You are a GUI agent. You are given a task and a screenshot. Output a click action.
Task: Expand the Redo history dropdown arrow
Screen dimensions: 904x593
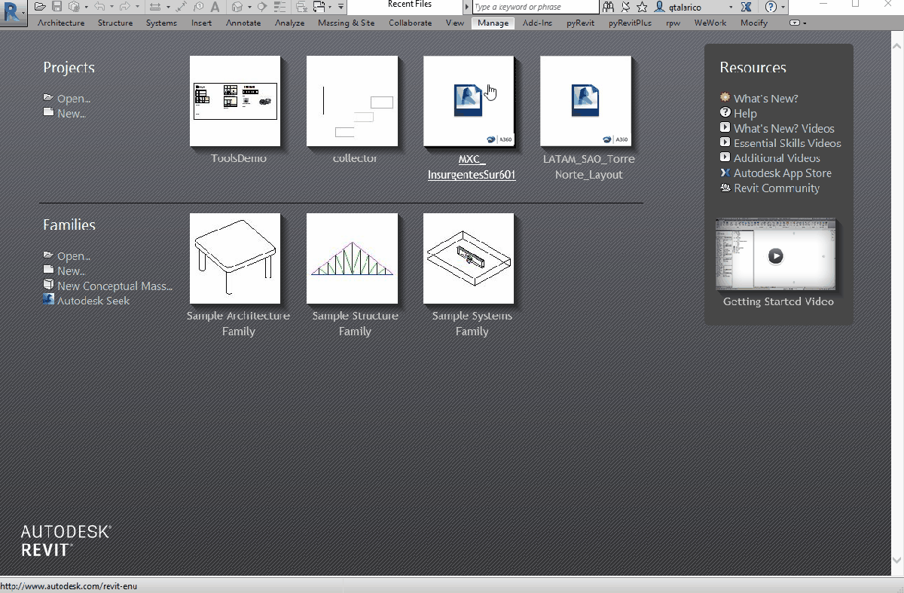click(137, 7)
